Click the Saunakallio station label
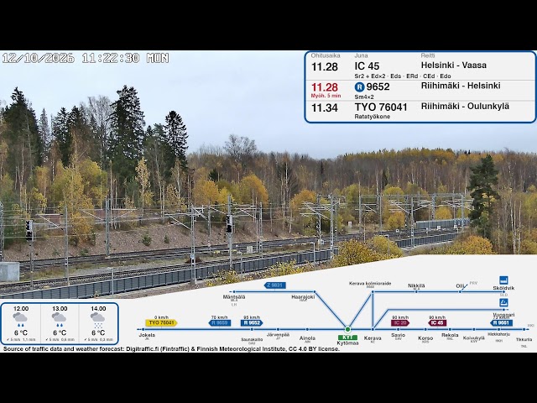Viewport: 537px width, 403px height. click(x=252, y=339)
